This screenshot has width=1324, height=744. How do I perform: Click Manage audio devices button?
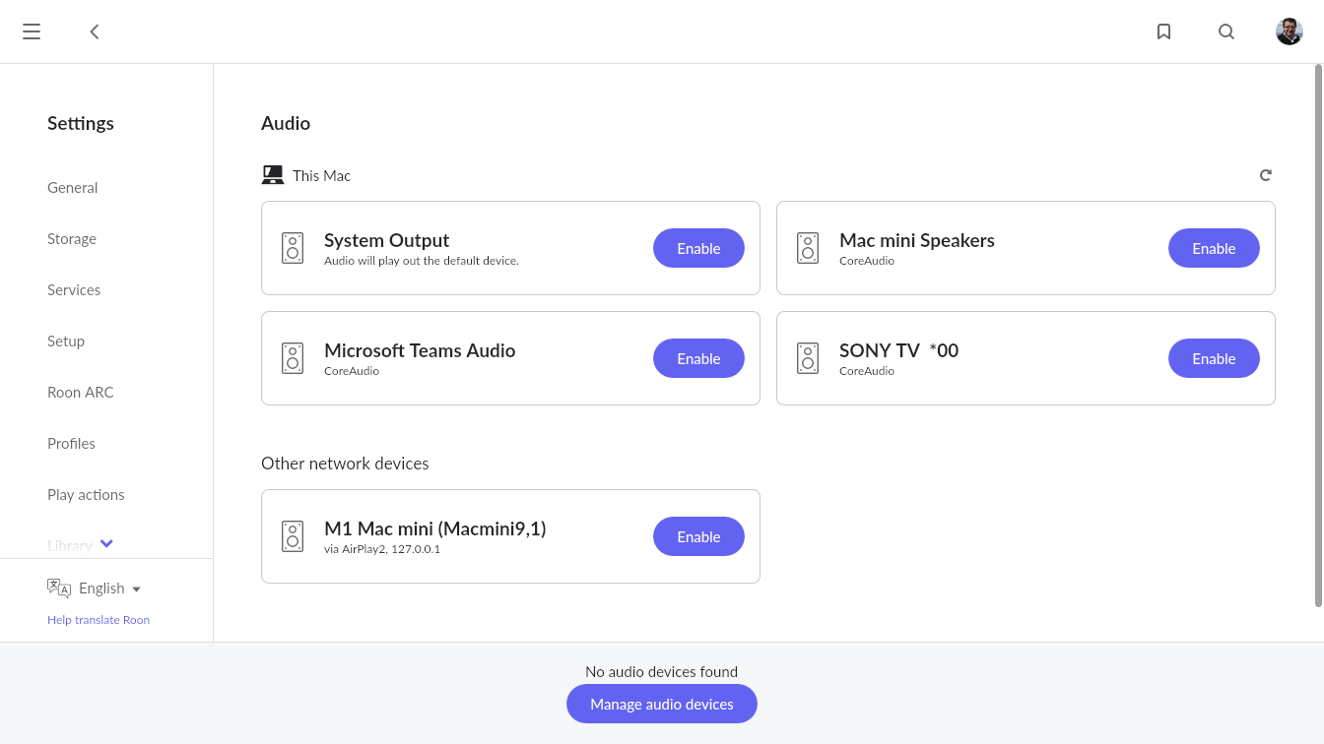(662, 704)
